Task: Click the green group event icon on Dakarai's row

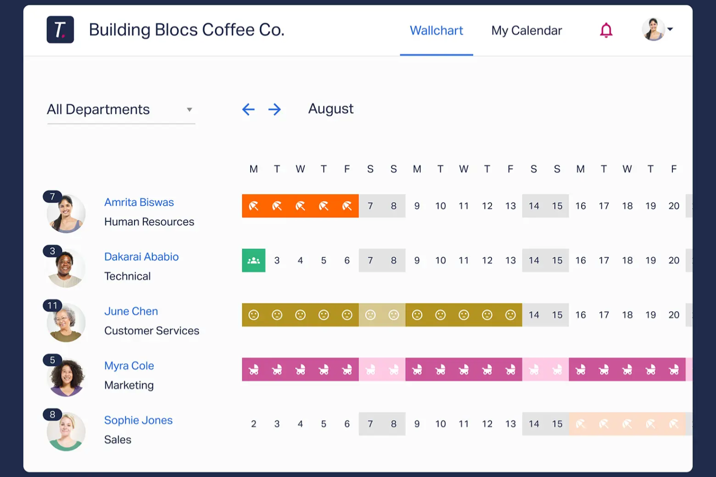Action: (x=254, y=260)
